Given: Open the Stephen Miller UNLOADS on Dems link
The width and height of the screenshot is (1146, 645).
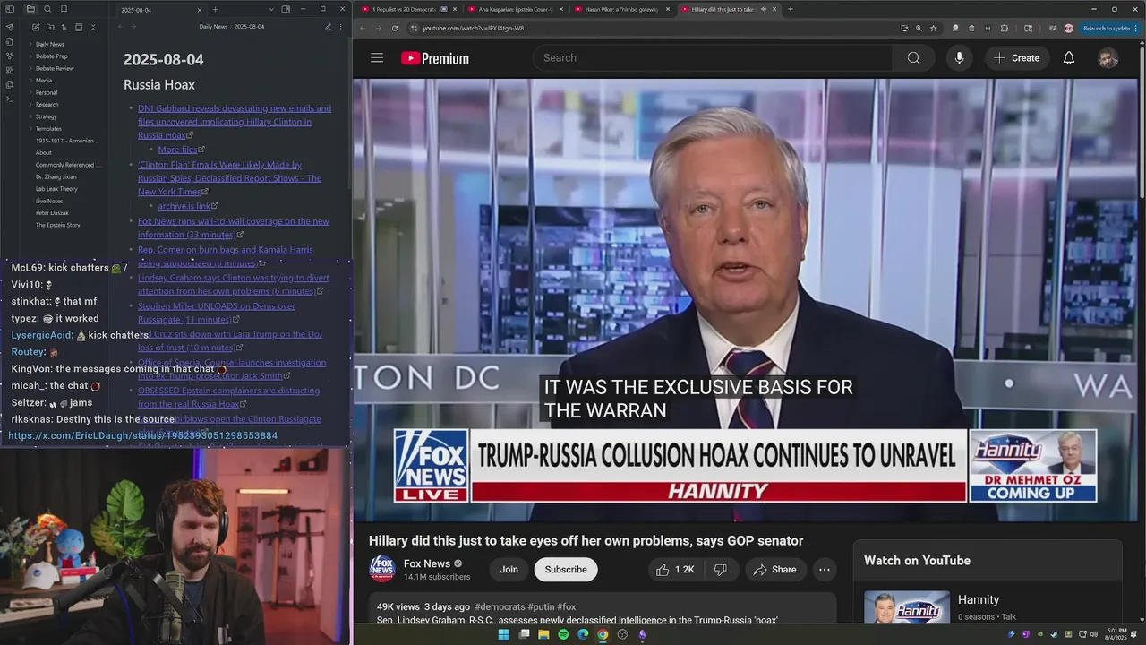Looking at the screenshot, I should [217, 313].
